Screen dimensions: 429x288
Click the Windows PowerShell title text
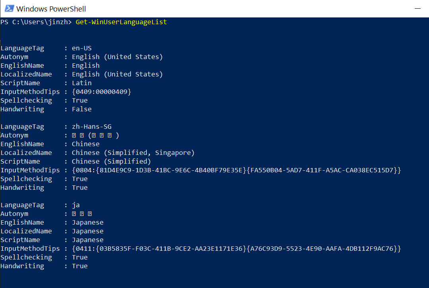pyautogui.click(x=51, y=9)
